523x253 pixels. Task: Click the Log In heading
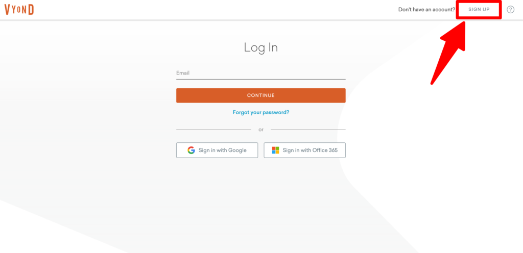261,47
